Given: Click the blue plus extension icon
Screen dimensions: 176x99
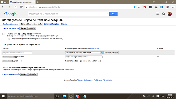Looking at the screenshot, I should (162, 7).
